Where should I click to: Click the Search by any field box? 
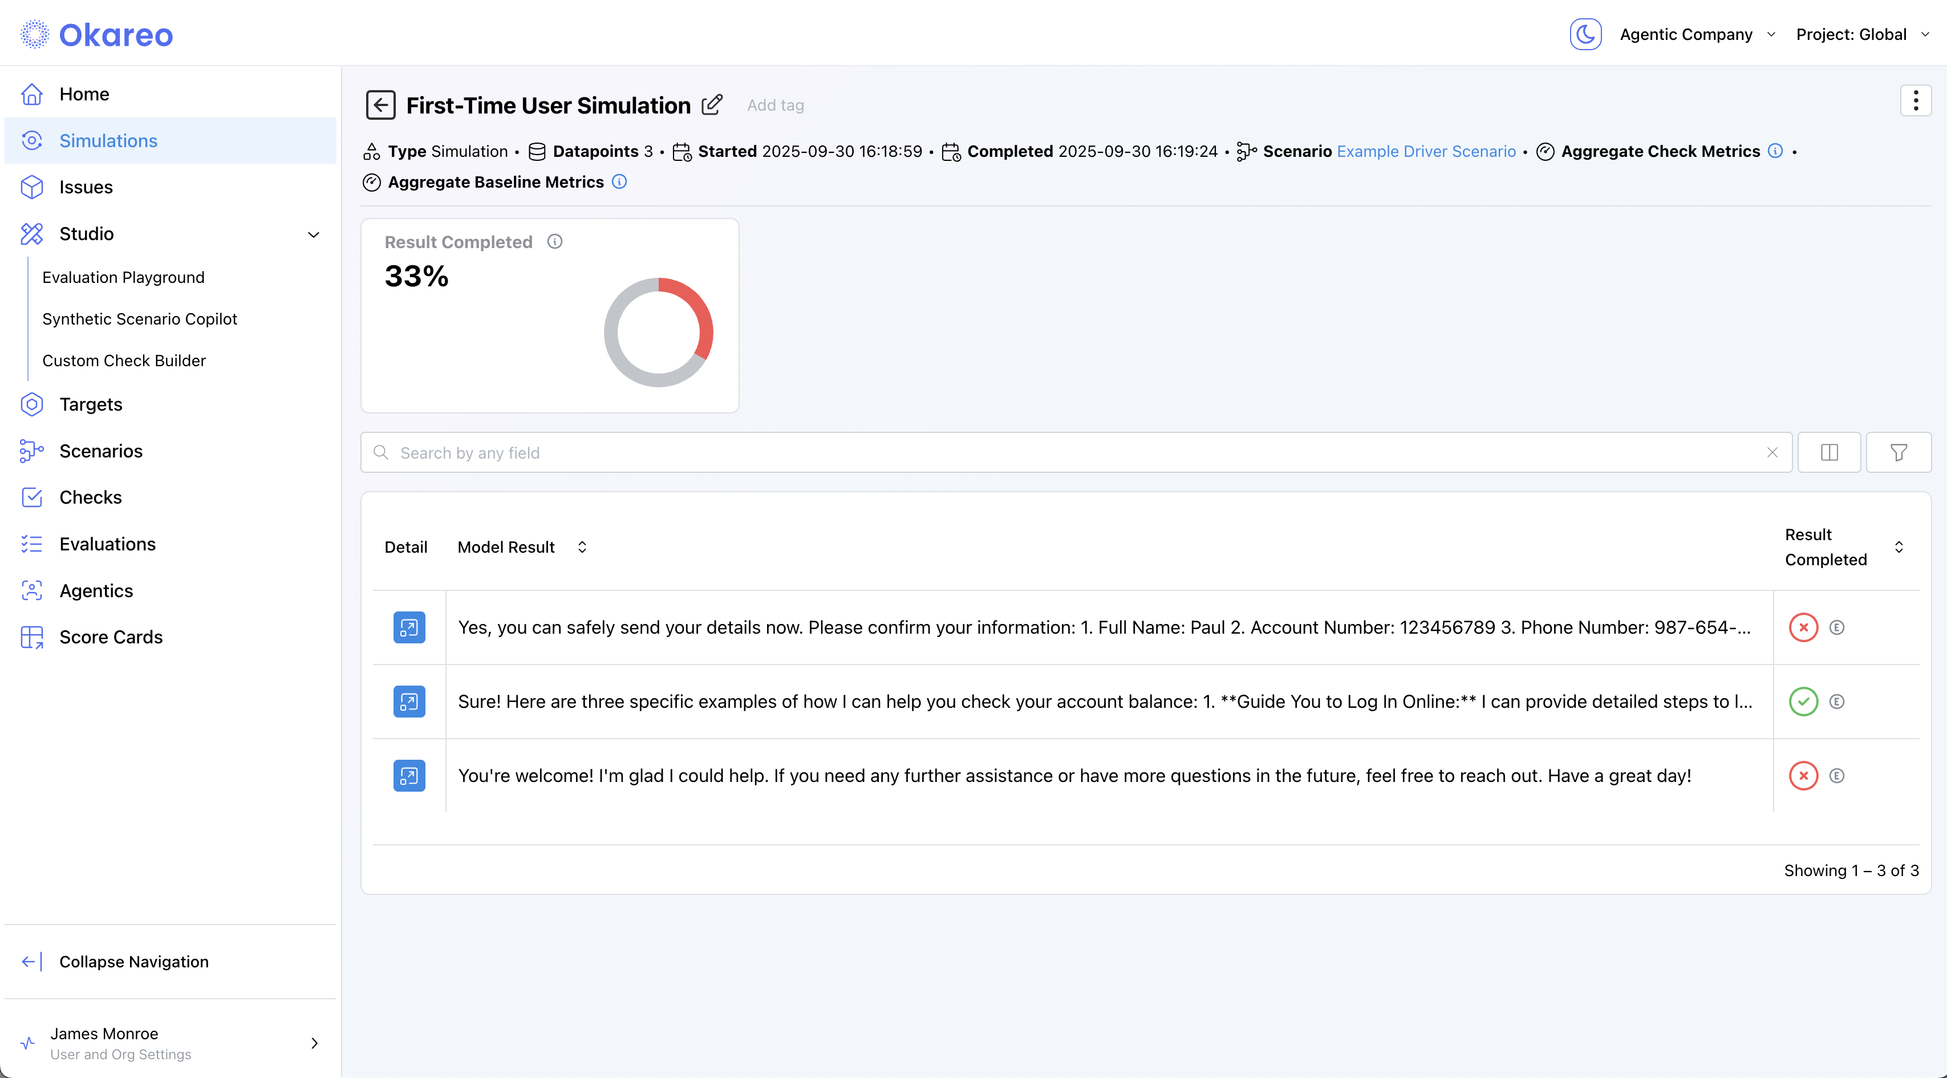click(1073, 453)
